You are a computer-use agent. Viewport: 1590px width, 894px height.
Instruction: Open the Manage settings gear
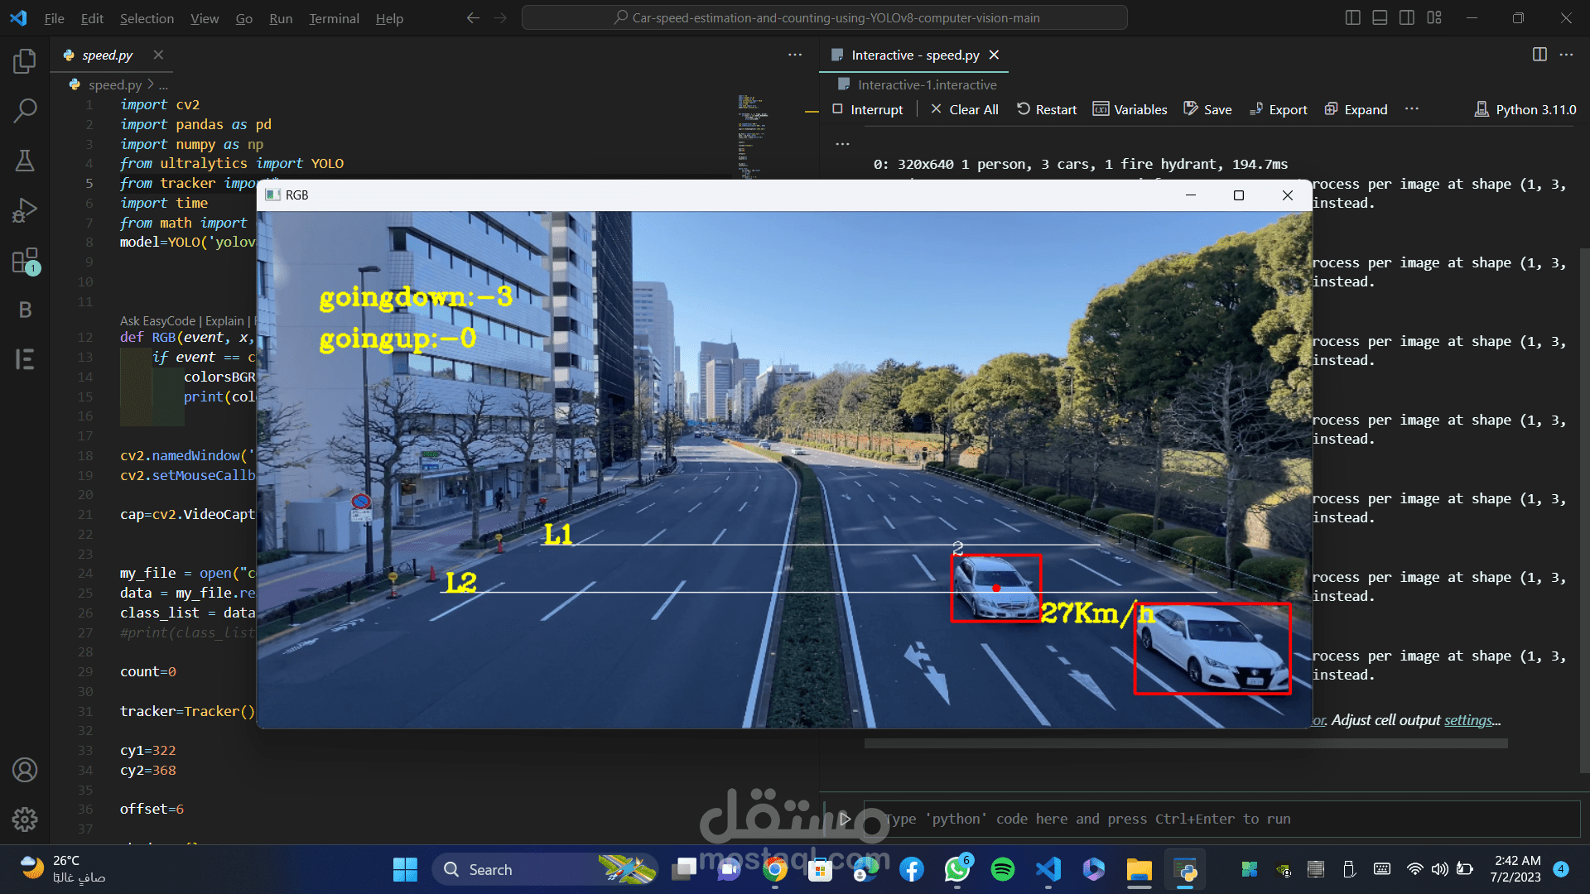click(x=25, y=819)
